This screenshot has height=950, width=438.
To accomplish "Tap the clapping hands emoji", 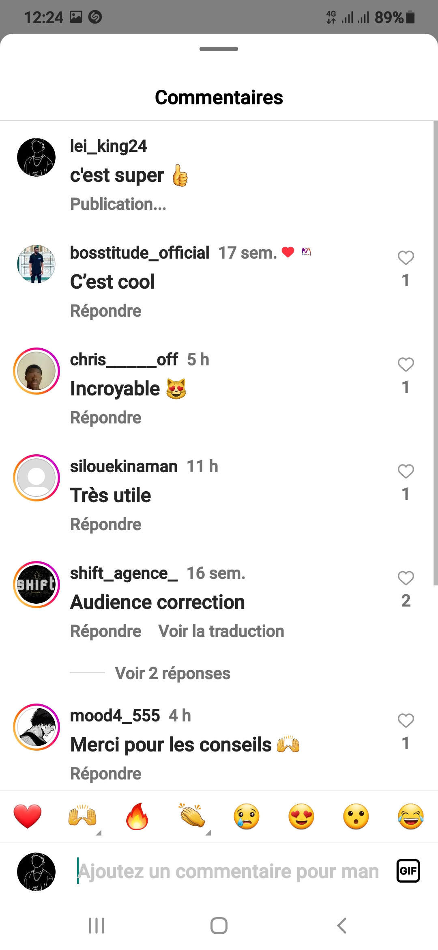I will click(x=192, y=816).
